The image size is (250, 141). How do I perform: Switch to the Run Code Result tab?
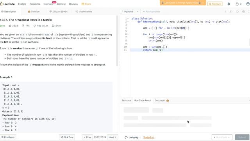[x=143, y=100]
